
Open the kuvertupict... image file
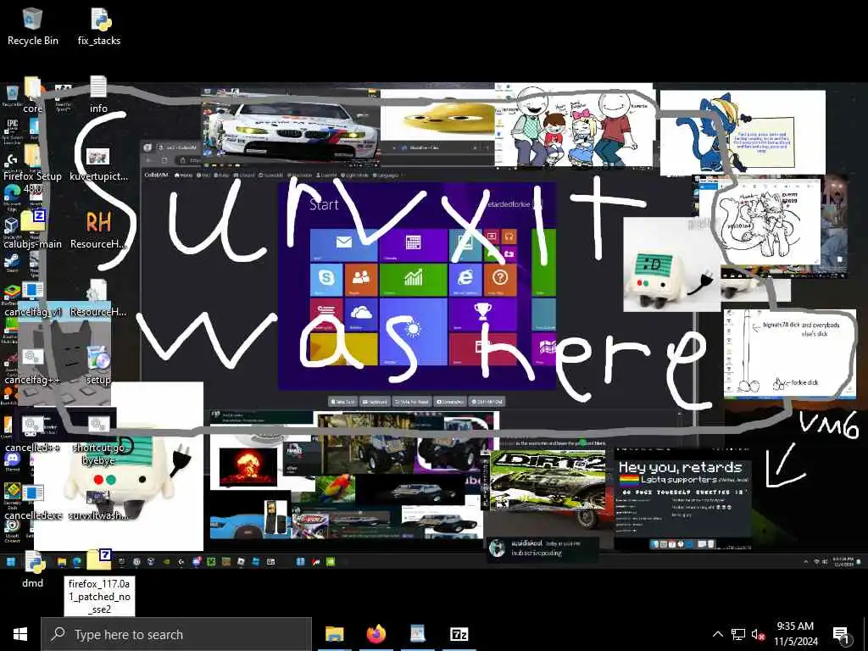click(98, 163)
